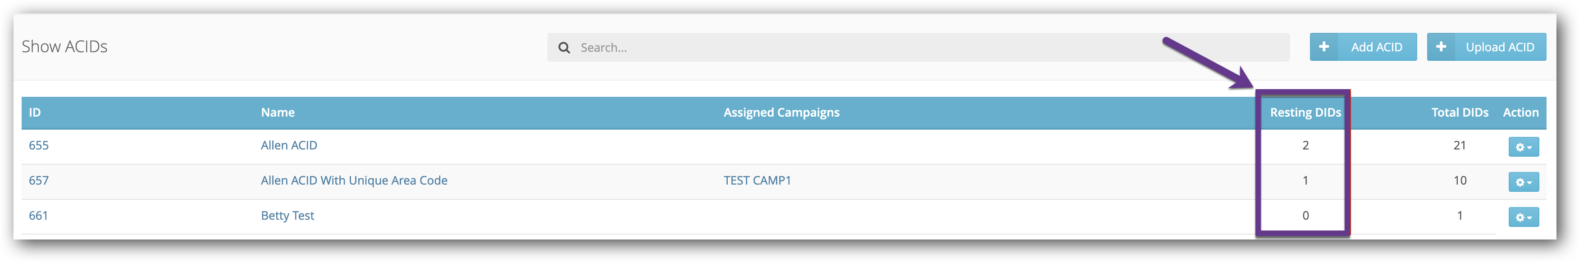
Task: Sort by Resting DIDs column header
Action: tap(1305, 112)
